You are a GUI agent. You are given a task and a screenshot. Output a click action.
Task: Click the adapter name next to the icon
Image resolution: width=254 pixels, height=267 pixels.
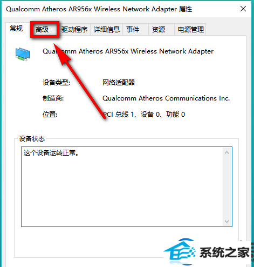(x=128, y=51)
